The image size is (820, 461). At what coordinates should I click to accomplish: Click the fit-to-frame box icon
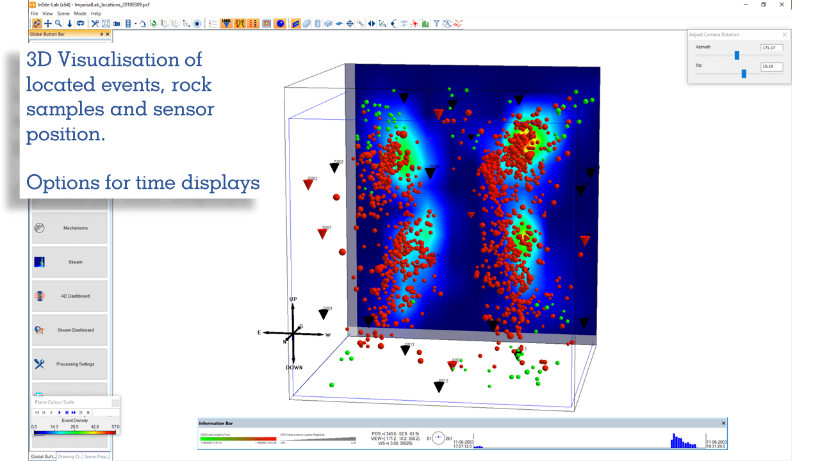106,24
